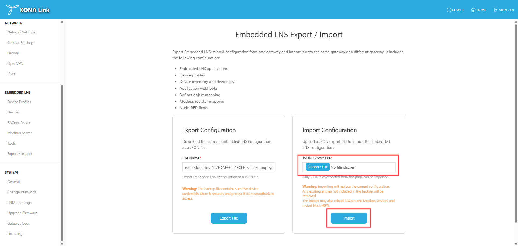Click the 'No file chosen' text
This screenshot has height=246, width=518.
[343, 167]
